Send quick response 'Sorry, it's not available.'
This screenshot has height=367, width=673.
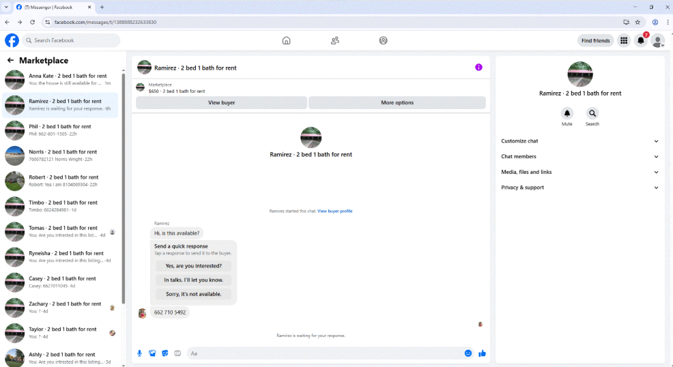point(194,294)
